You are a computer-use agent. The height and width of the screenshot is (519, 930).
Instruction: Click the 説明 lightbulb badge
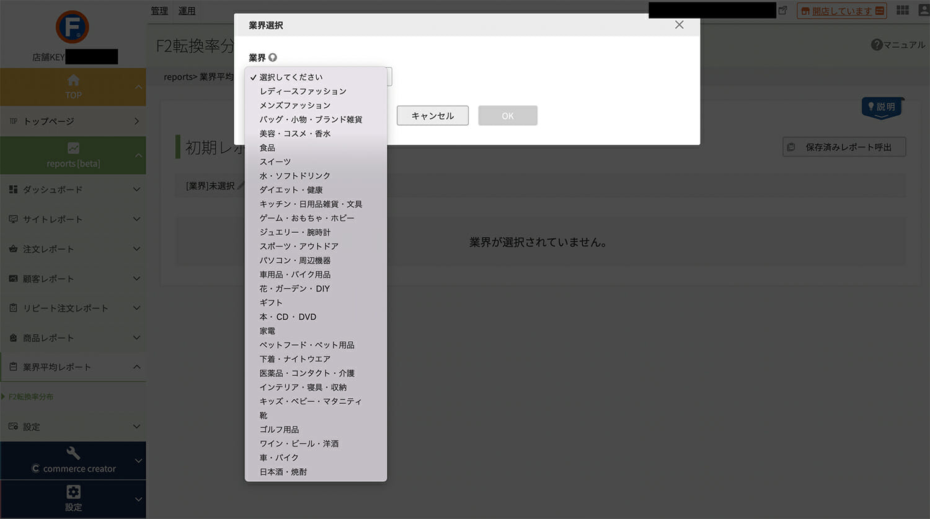pos(882,107)
